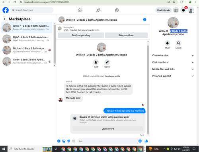Click Willie R's message with phone number
Screen dimensions: 199x152
pos(98,89)
